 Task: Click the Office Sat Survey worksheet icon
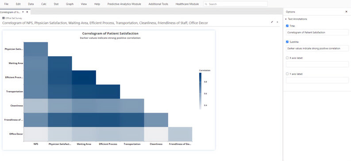coord(4,18)
